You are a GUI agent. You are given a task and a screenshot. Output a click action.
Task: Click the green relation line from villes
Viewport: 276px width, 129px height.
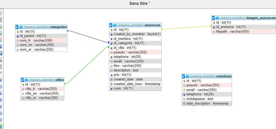pos(87,66)
